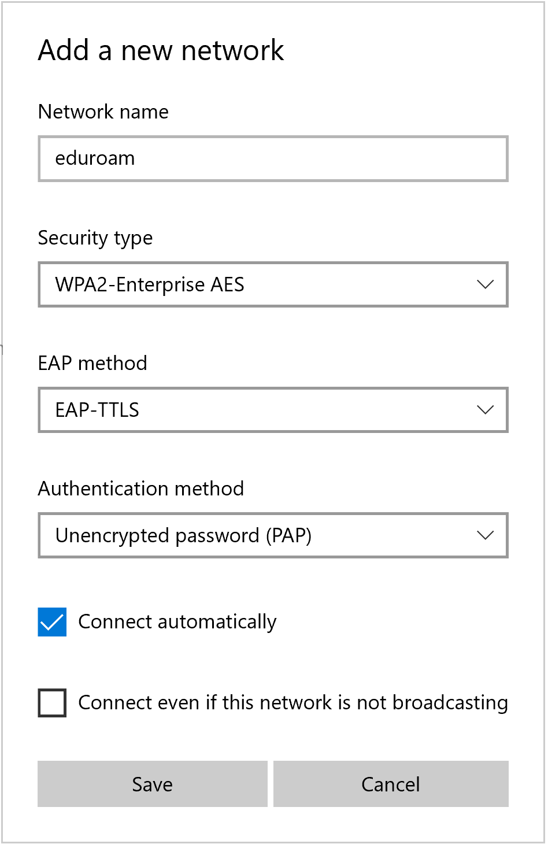Click the Authentication method chevron arrow
This screenshot has height=844, width=548.
pyautogui.click(x=485, y=535)
